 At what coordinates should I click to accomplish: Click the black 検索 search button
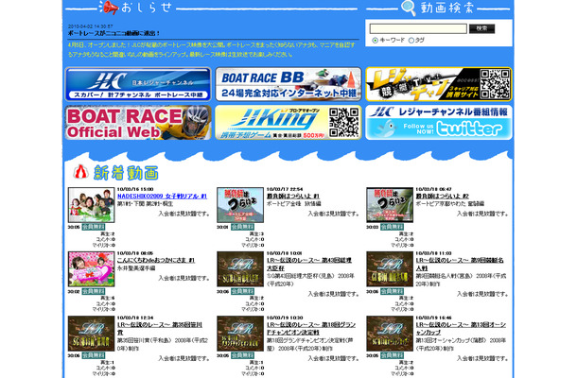point(481,28)
